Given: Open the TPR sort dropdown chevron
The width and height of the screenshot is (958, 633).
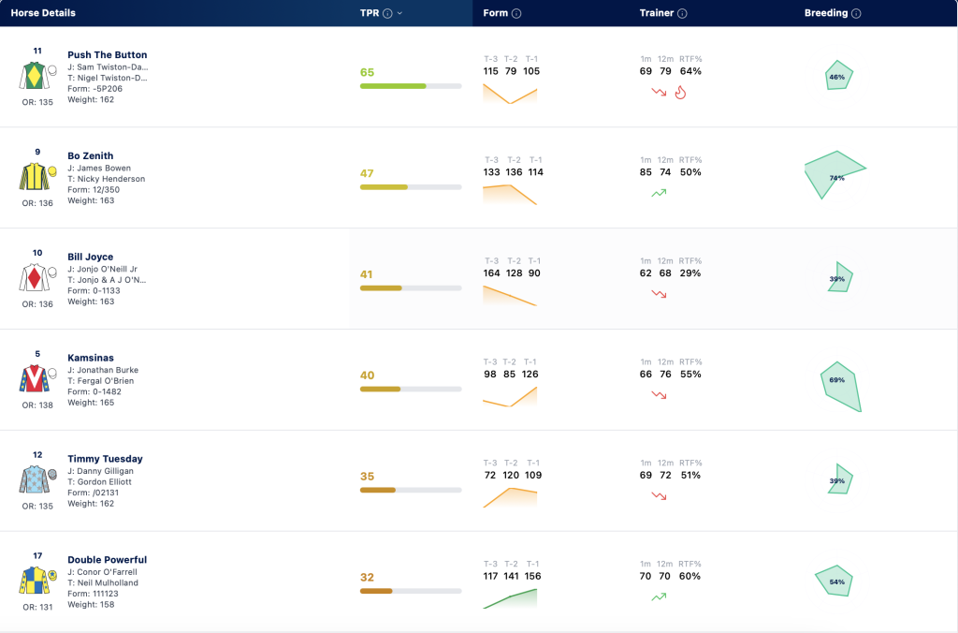Looking at the screenshot, I should [399, 13].
